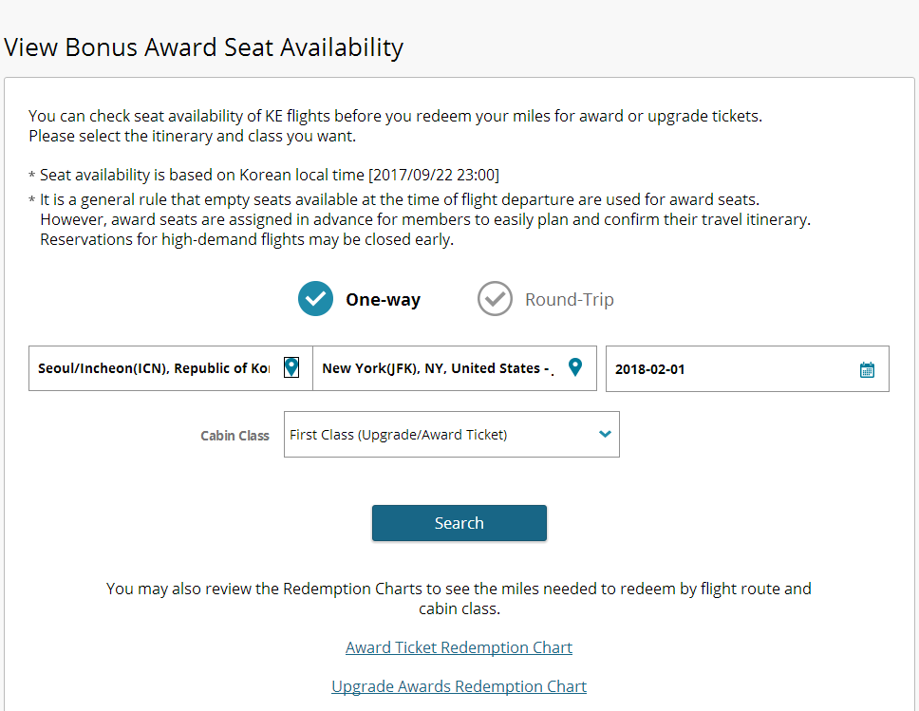
Task: Click the New York(JFK) destination field
Action: click(455, 368)
